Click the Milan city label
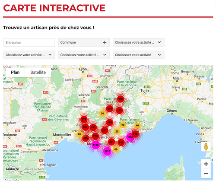216x184 pixels. click(x=177, y=79)
